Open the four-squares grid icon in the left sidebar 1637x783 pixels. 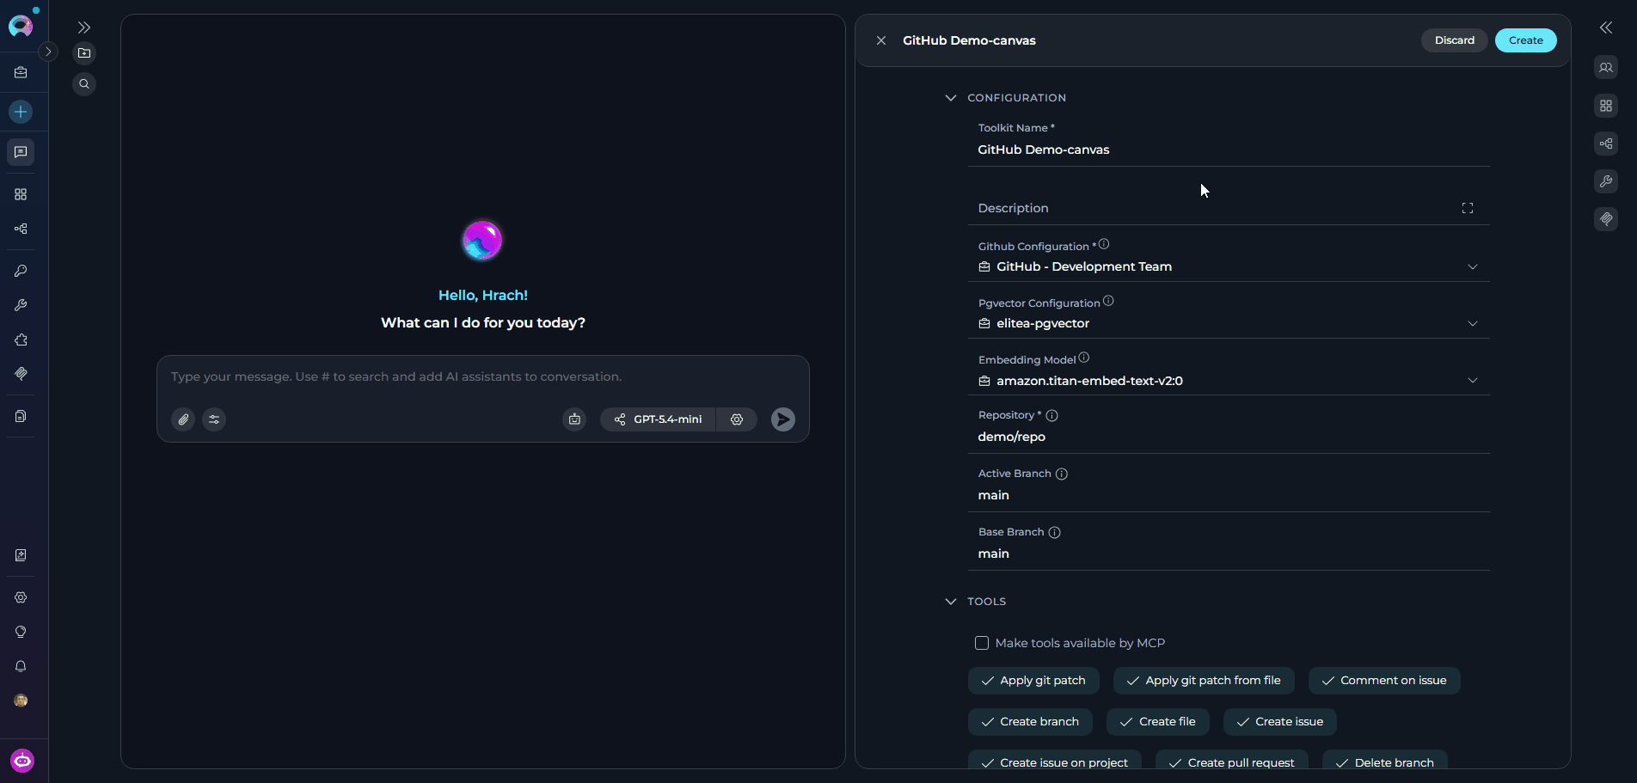[21, 194]
